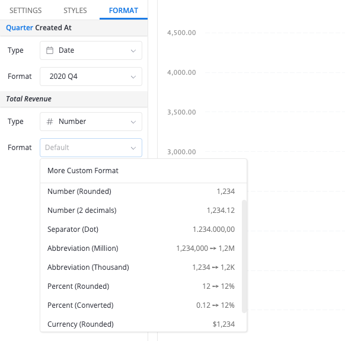Select Percent (Rounded) format
The image size is (345, 341).
point(141,286)
